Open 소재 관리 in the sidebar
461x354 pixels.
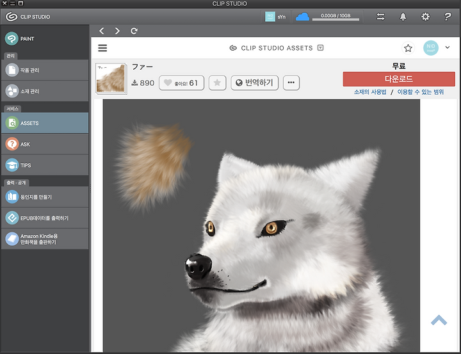(45, 91)
